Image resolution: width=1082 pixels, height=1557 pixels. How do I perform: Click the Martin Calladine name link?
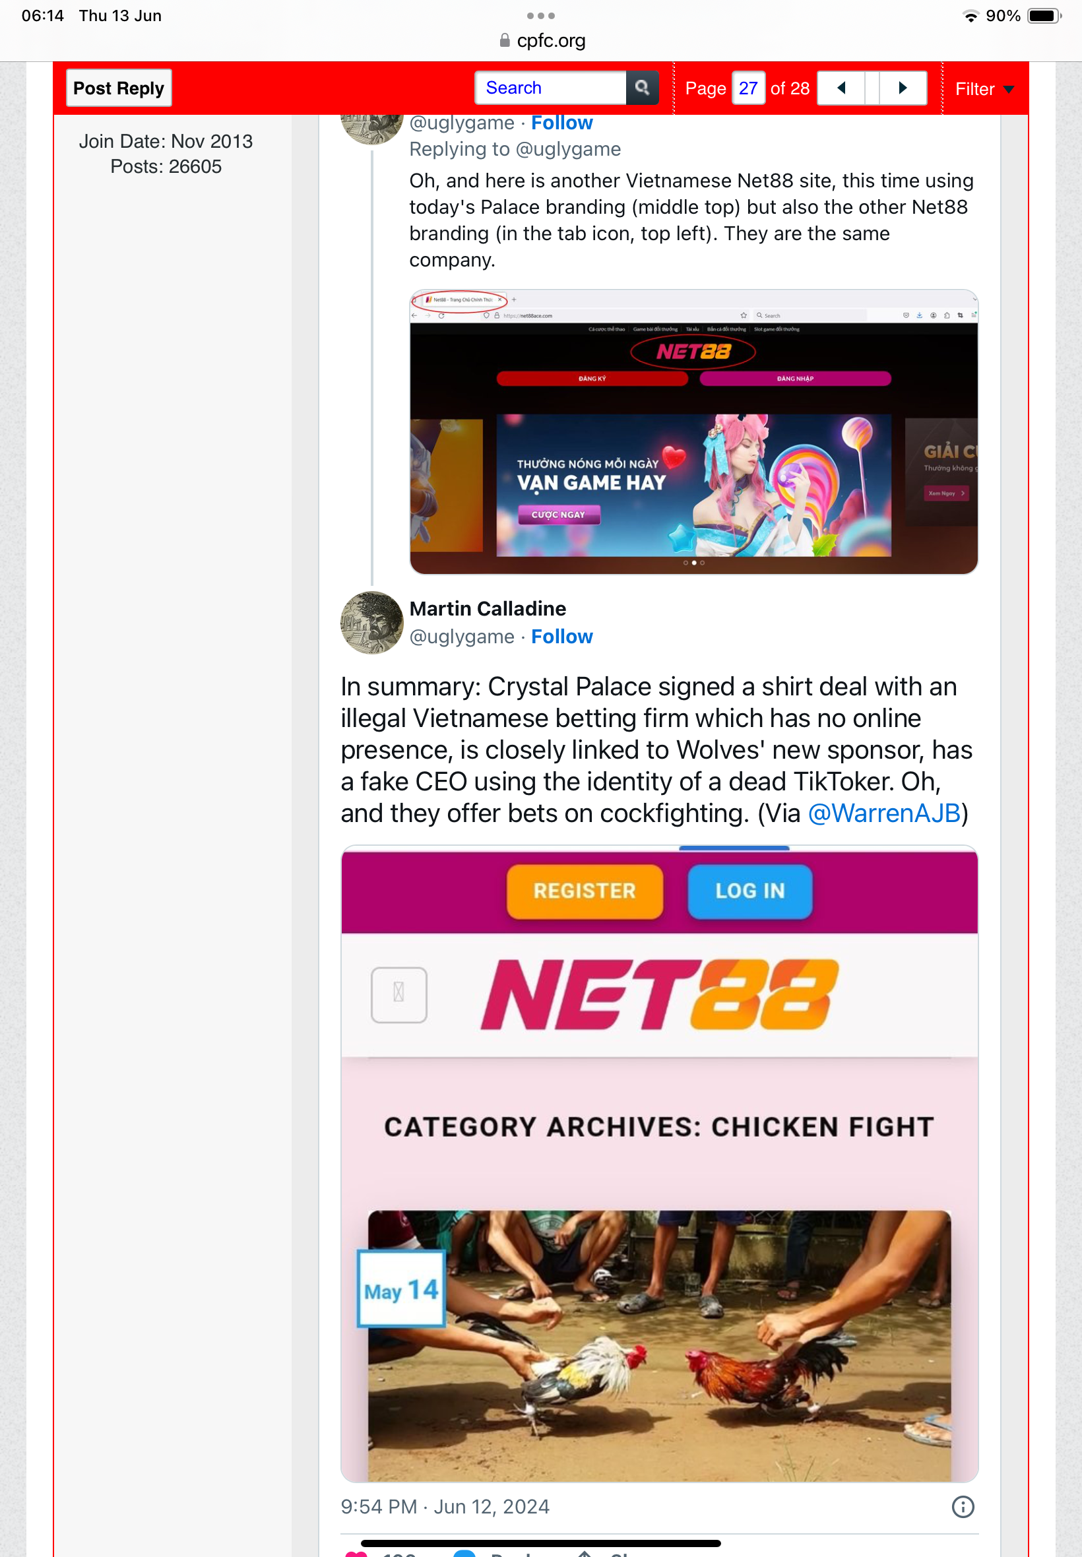pyautogui.click(x=488, y=609)
